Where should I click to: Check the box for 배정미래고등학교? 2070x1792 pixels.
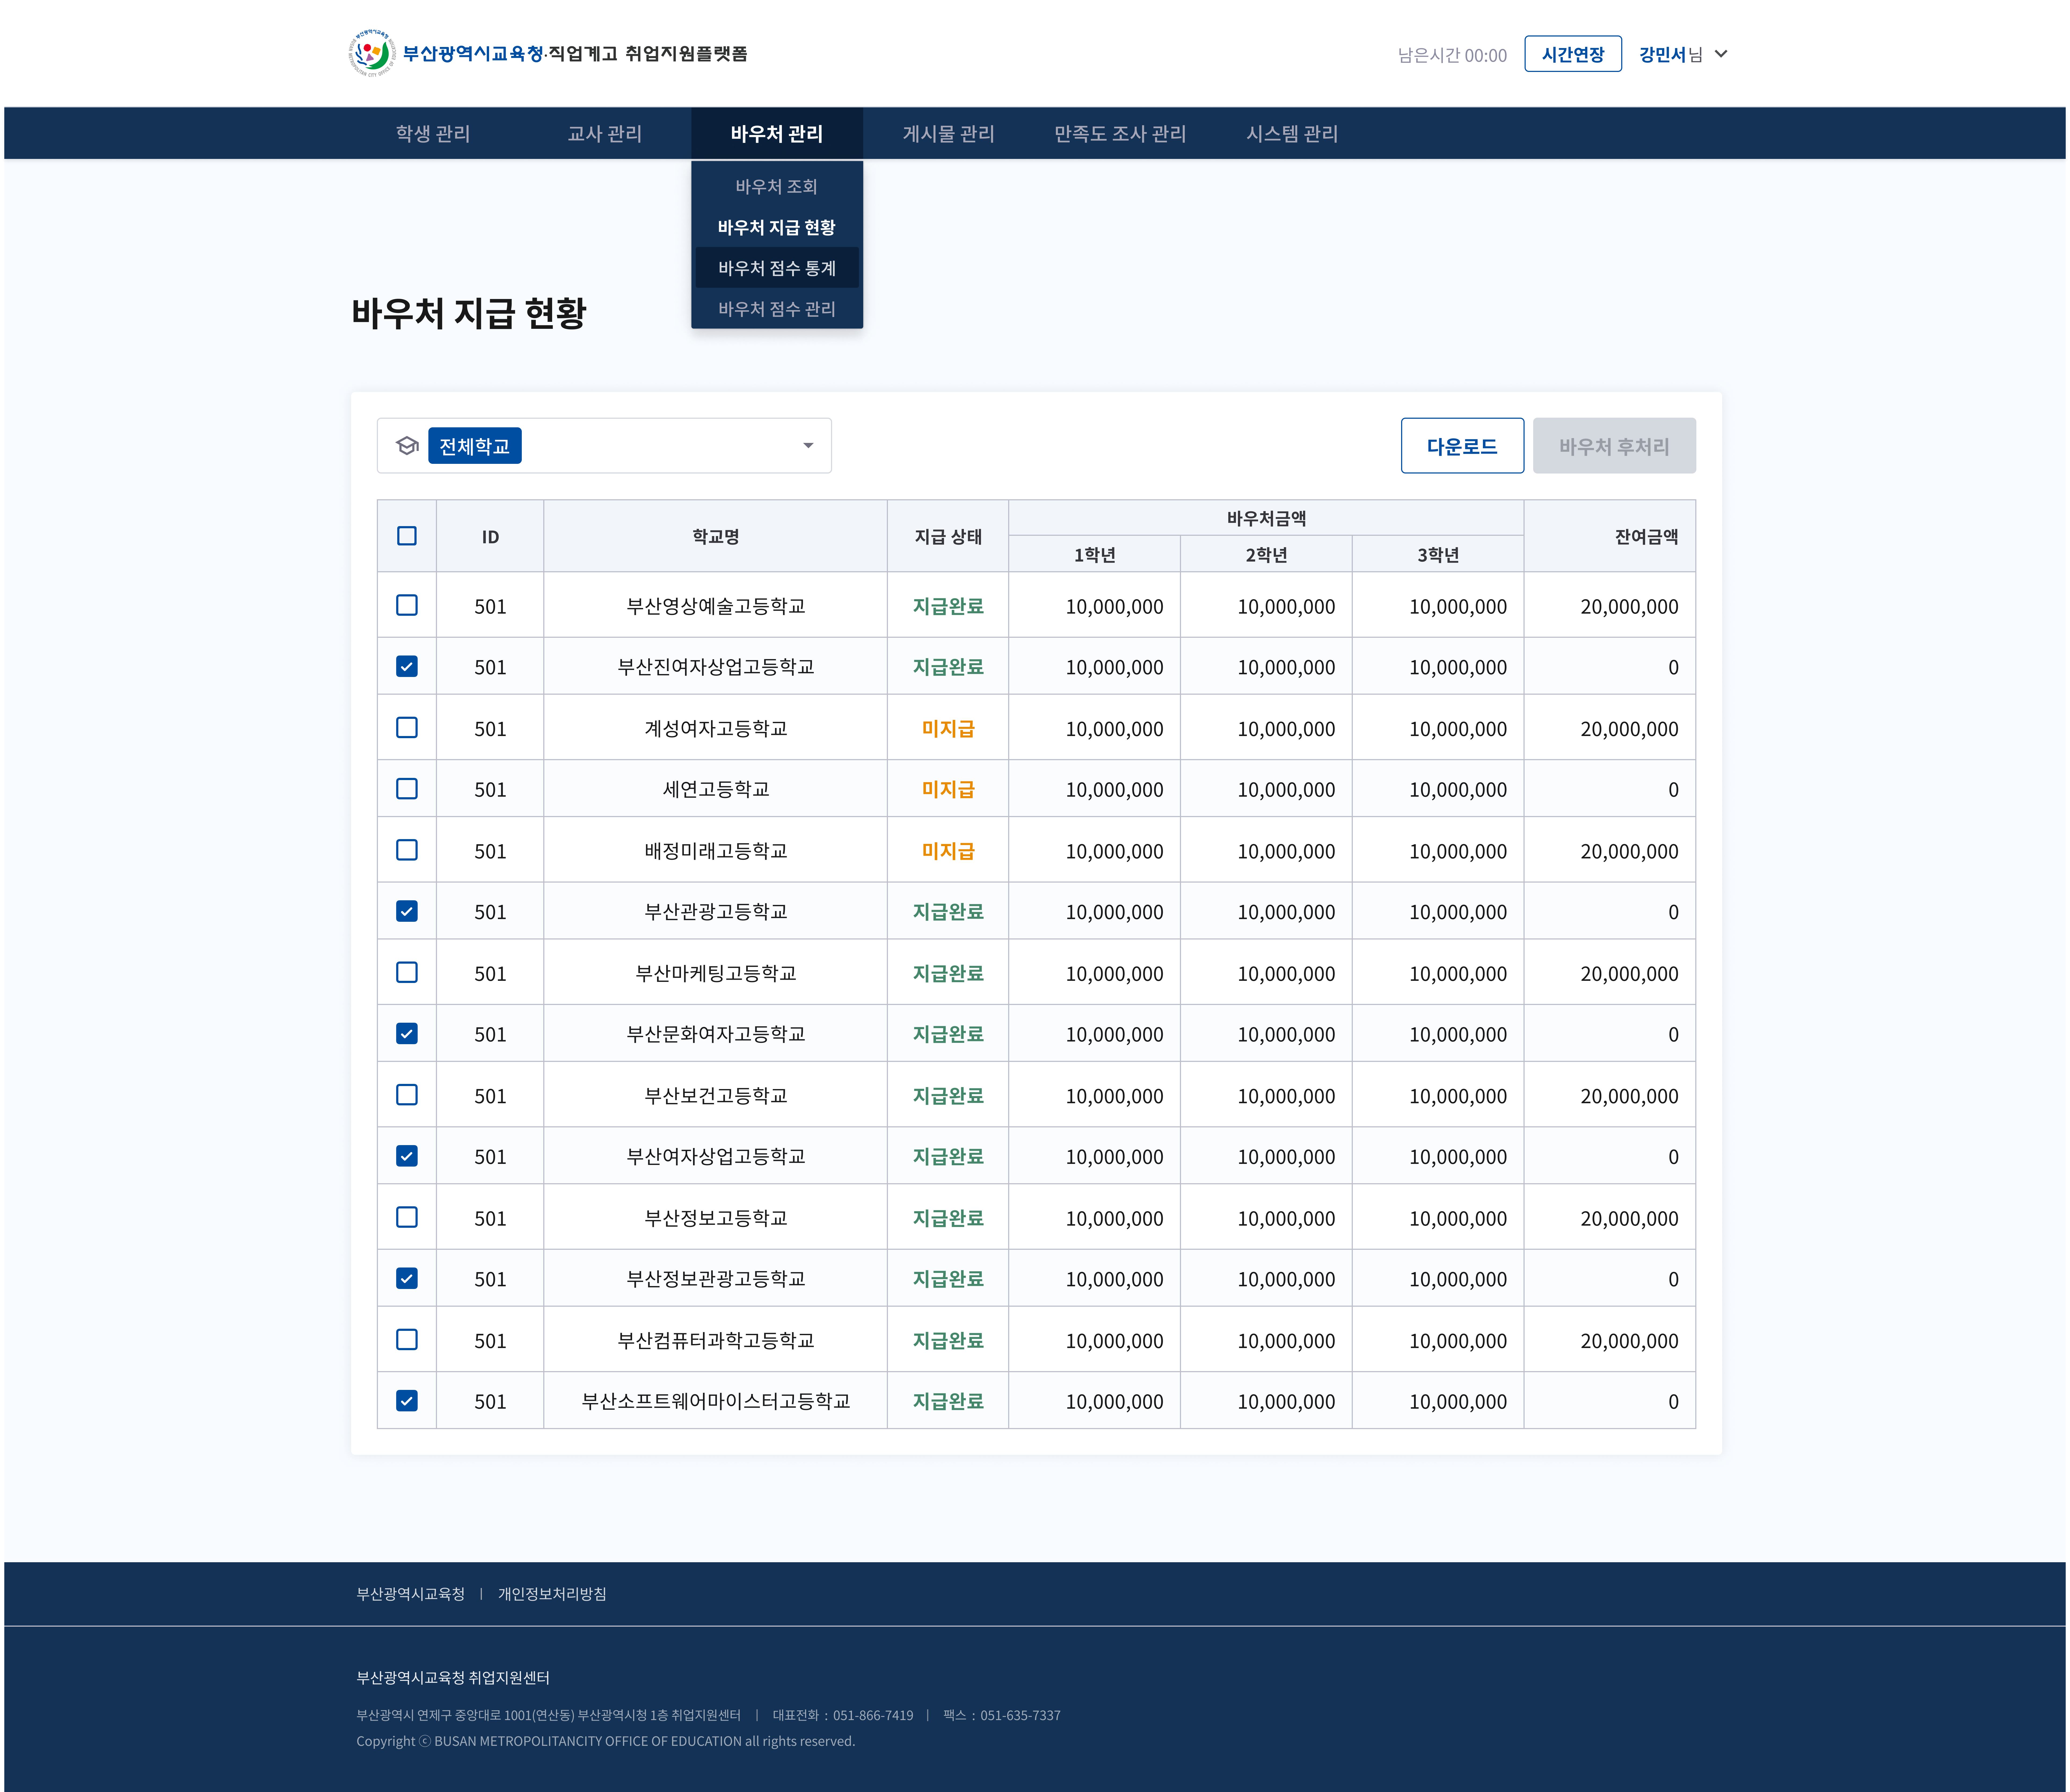pos(407,850)
